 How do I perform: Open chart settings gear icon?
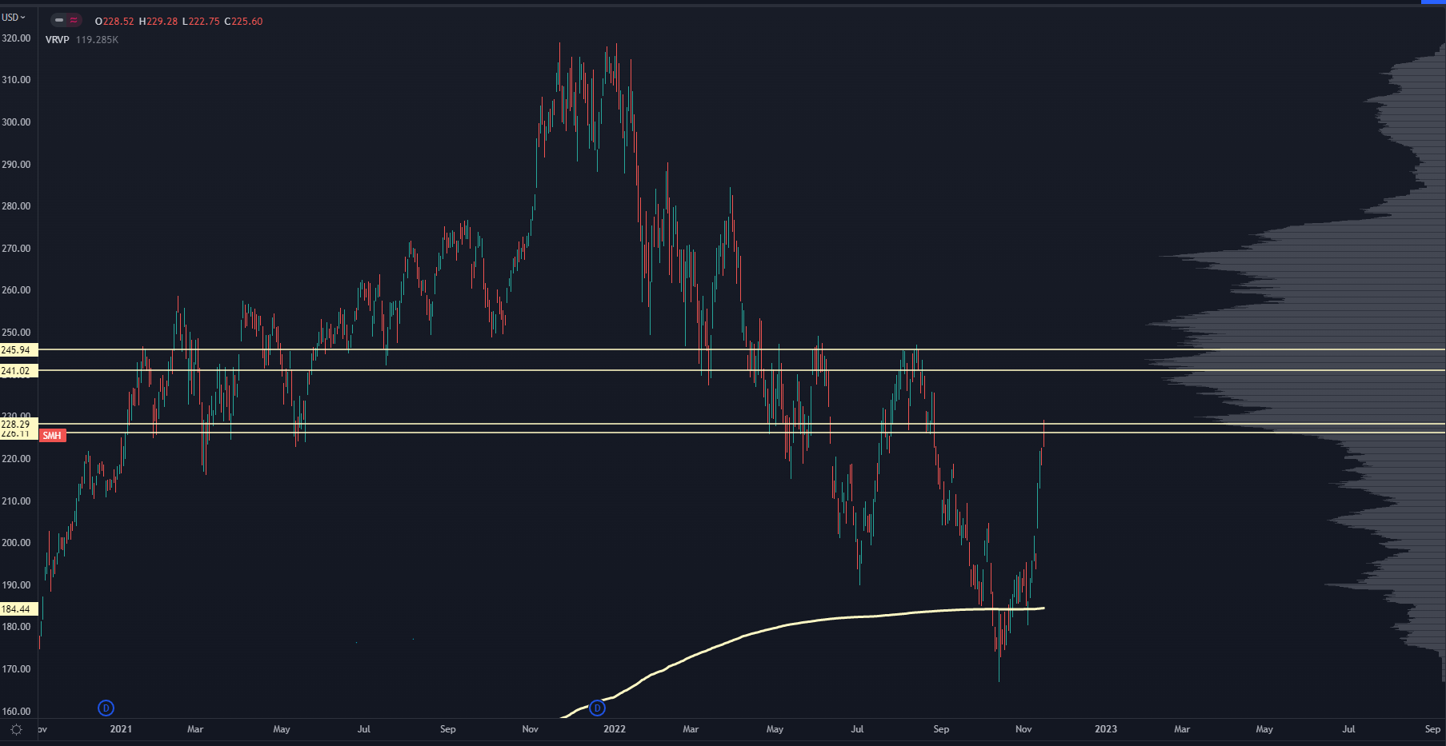coord(16,729)
